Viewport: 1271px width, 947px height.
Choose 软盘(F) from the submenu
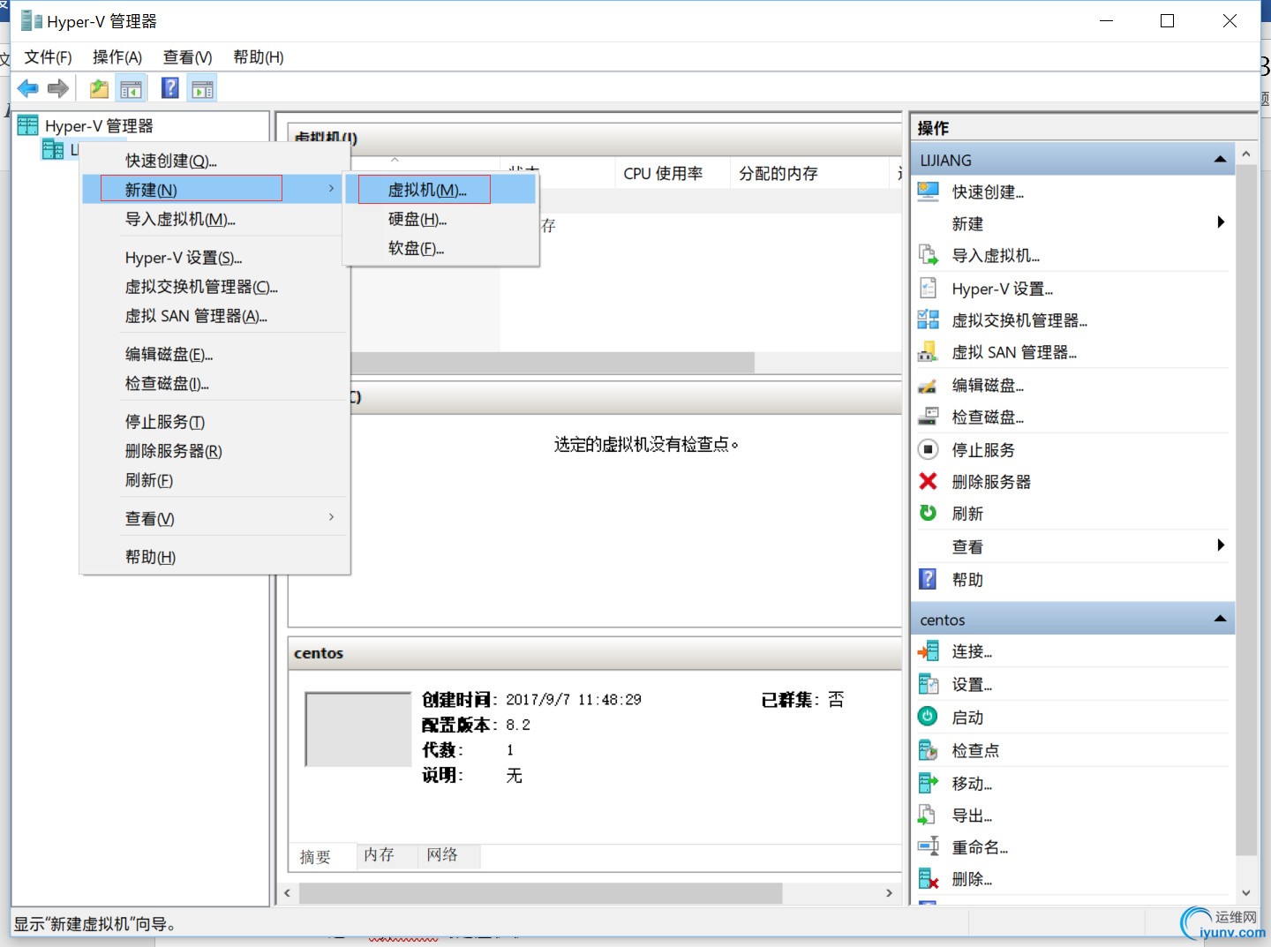click(440, 248)
